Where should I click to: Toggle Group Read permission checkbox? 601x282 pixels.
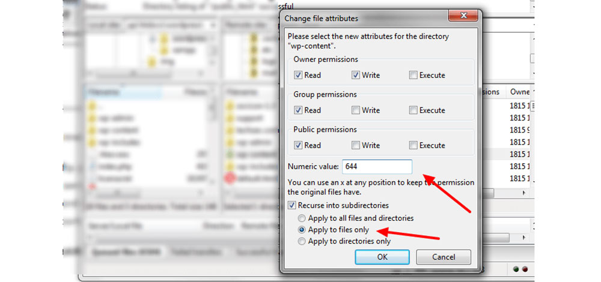[298, 110]
